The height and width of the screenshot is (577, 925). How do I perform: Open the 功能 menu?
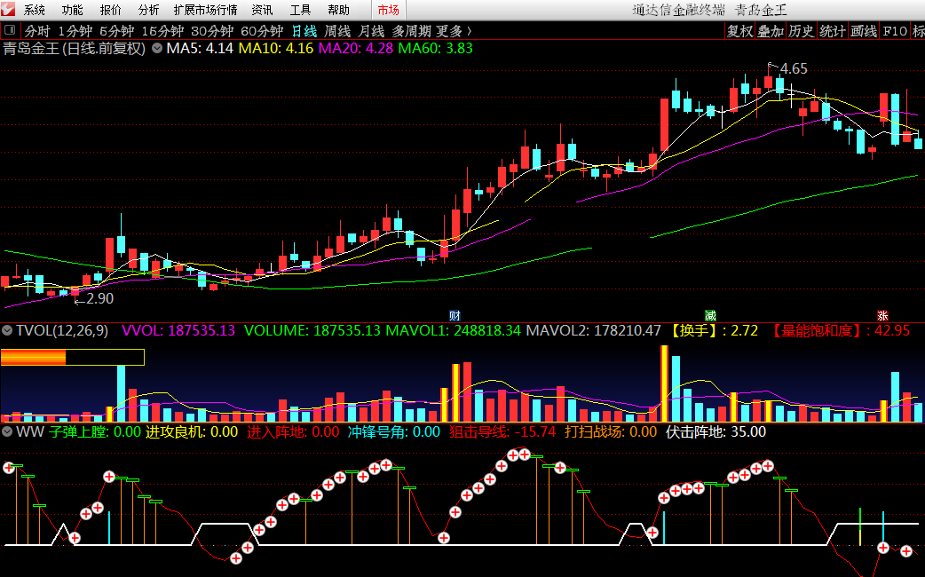(72, 10)
